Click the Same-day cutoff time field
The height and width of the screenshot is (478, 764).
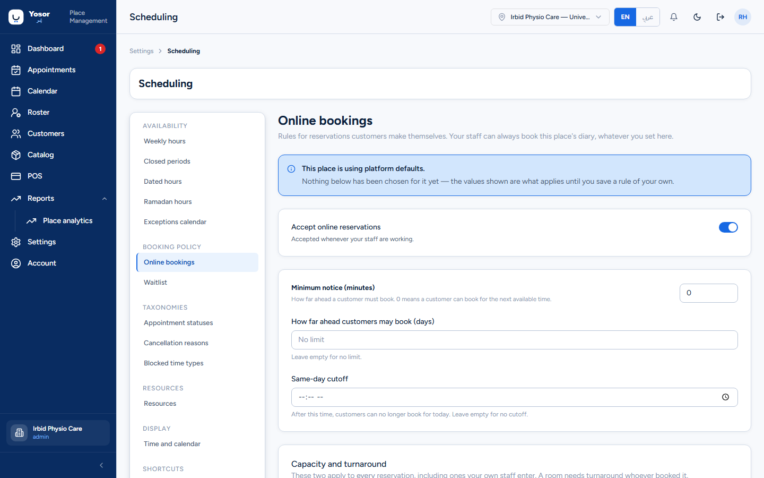pos(514,397)
